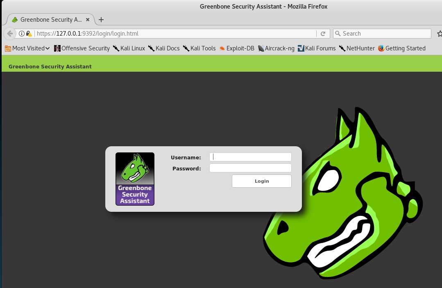Open a new tab with the plus icon
The height and width of the screenshot is (288, 442).
[x=101, y=19]
